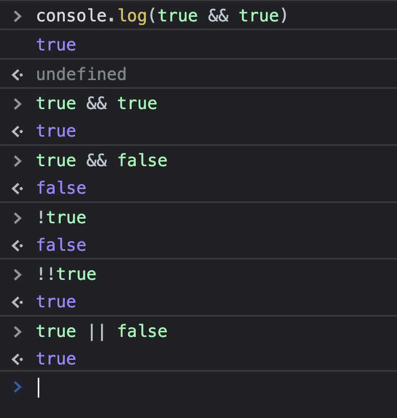Viewport: 397px width, 418px height.
Task: Click the logged 'true' output above undefined
Action: click(56, 45)
